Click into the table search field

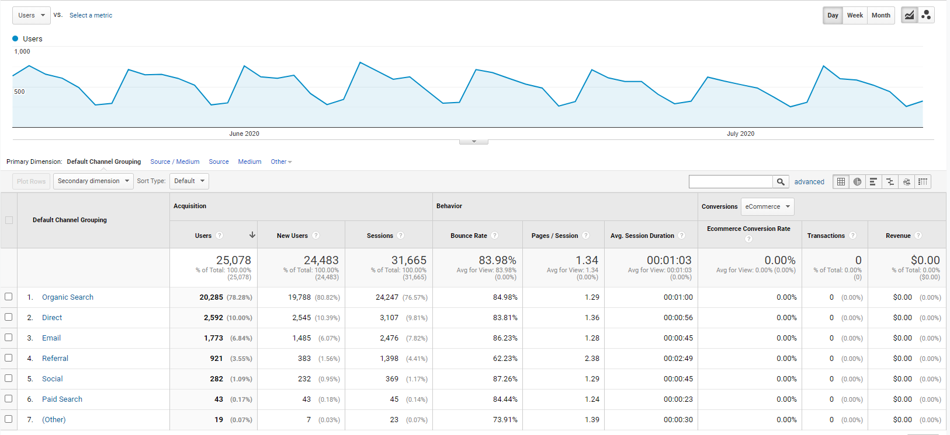click(731, 182)
